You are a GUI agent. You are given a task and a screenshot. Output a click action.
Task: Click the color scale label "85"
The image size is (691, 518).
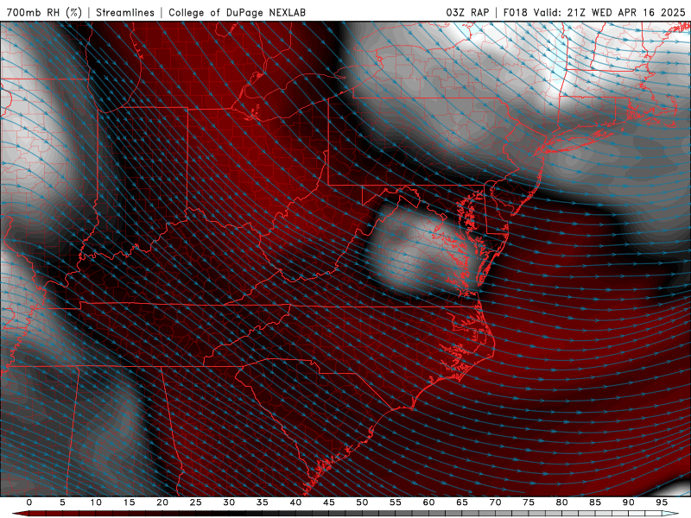(595, 502)
